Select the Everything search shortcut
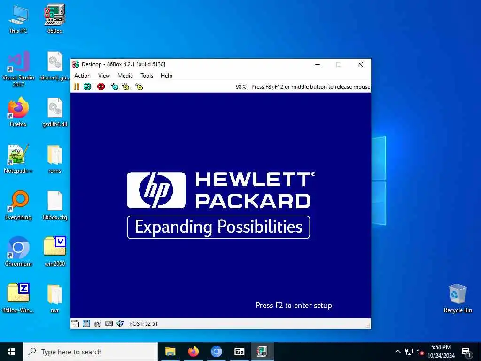 (x=18, y=205)
